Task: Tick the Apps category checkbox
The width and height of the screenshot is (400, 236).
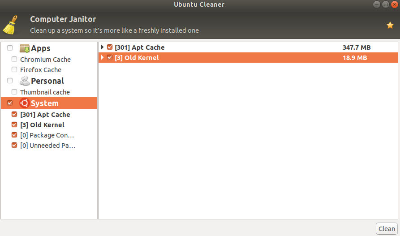Action: (10, 48)
